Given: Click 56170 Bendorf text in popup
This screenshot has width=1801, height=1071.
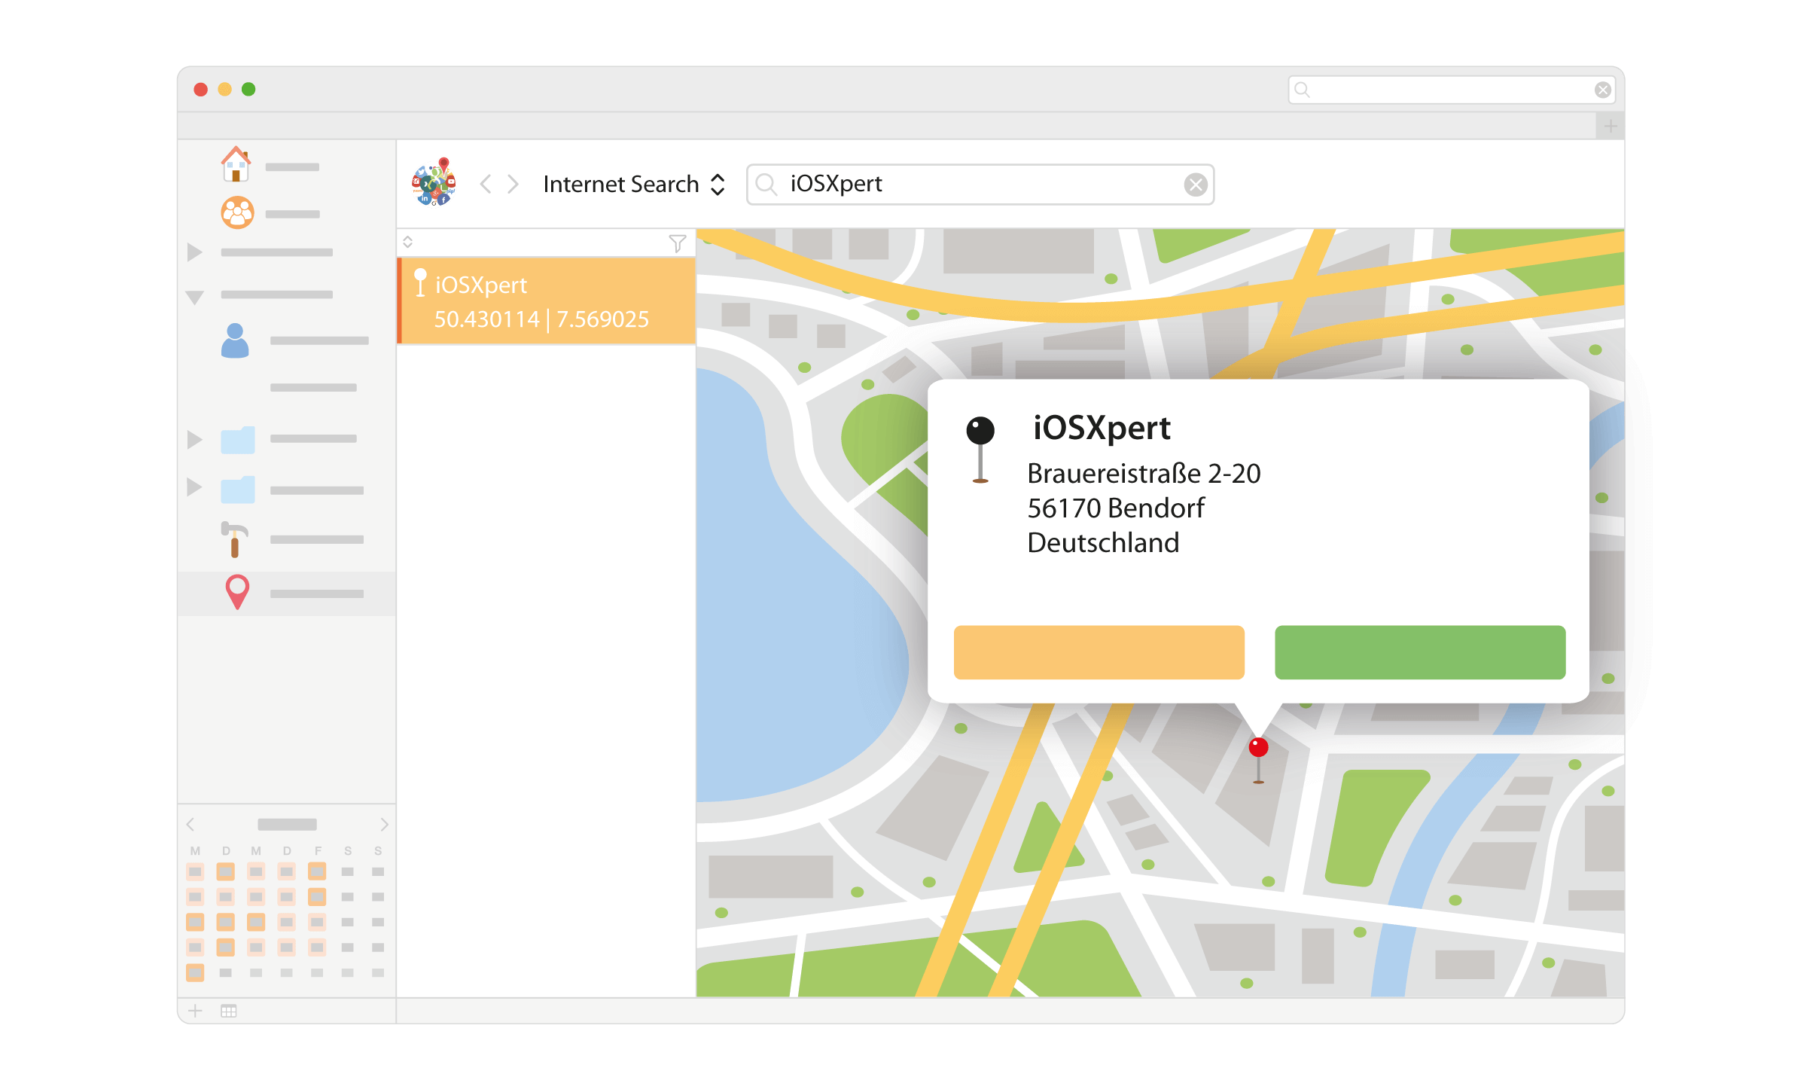Looking at the screenshot, I should (1115, 508).
